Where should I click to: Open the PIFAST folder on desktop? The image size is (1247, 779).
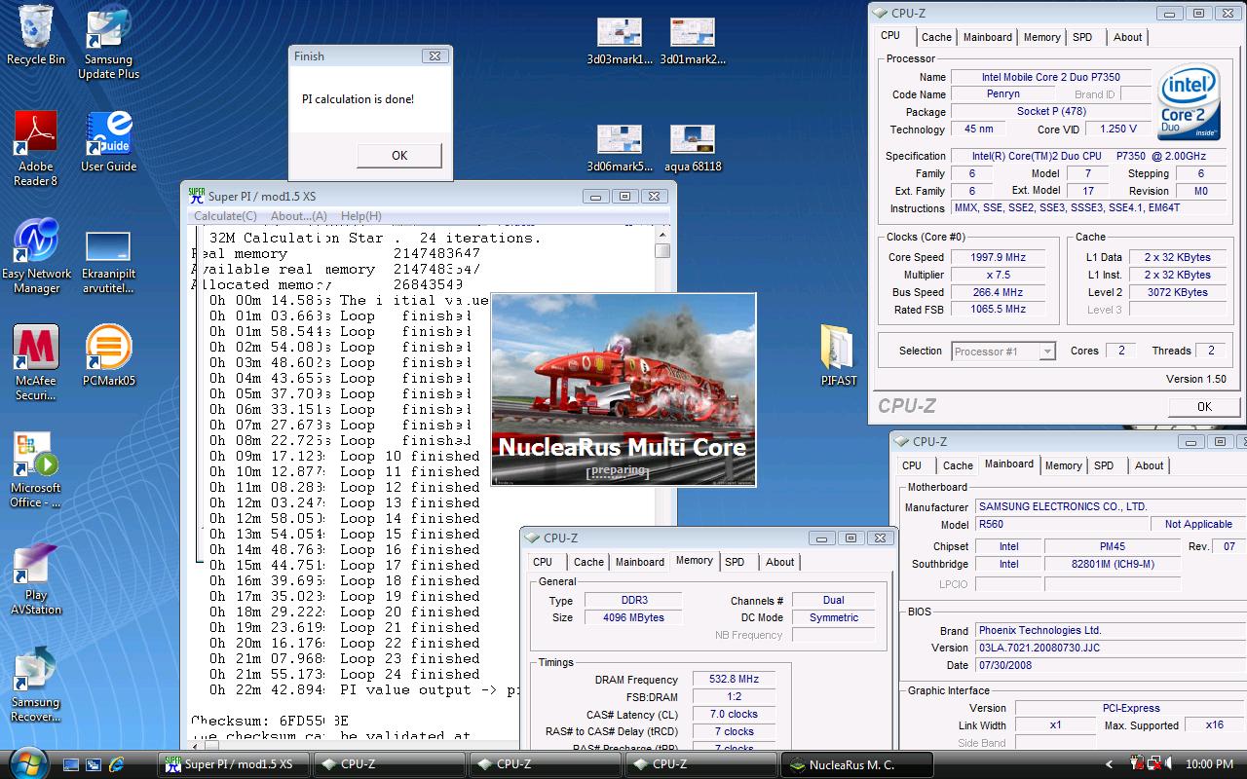click(x=839, y=355)
